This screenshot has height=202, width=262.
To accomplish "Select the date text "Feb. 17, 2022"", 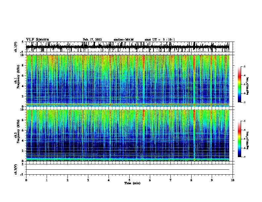I will pos(92,40).
